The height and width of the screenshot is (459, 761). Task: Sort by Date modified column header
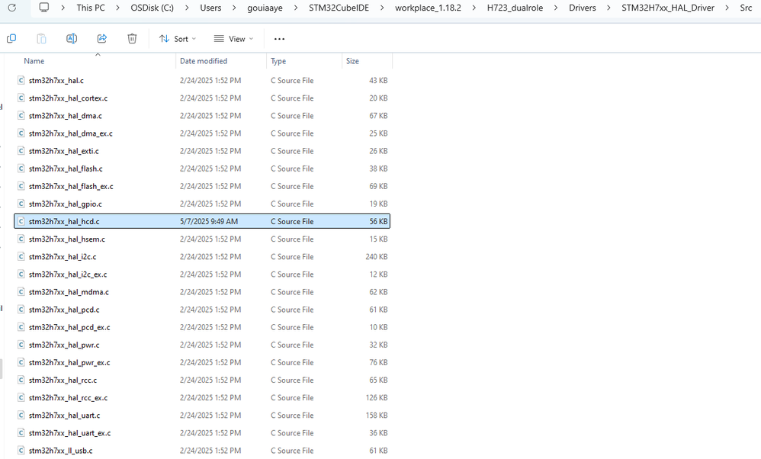click(204, 61)
